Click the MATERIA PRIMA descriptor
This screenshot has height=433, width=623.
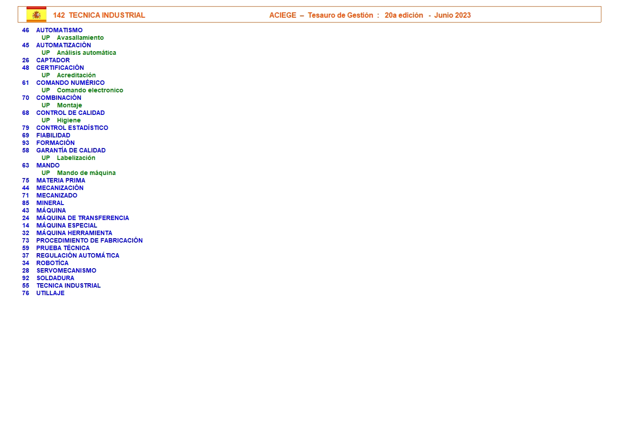[x=61, y=180]
